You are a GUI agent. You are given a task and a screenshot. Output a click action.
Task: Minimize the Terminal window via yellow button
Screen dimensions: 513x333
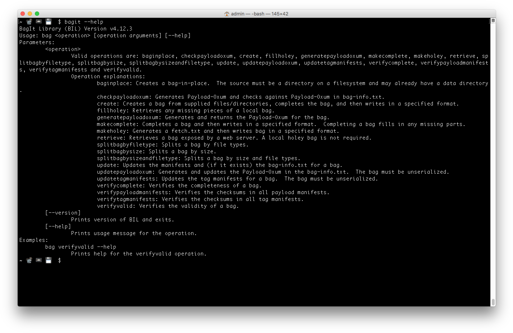click(x=29, y=13)
